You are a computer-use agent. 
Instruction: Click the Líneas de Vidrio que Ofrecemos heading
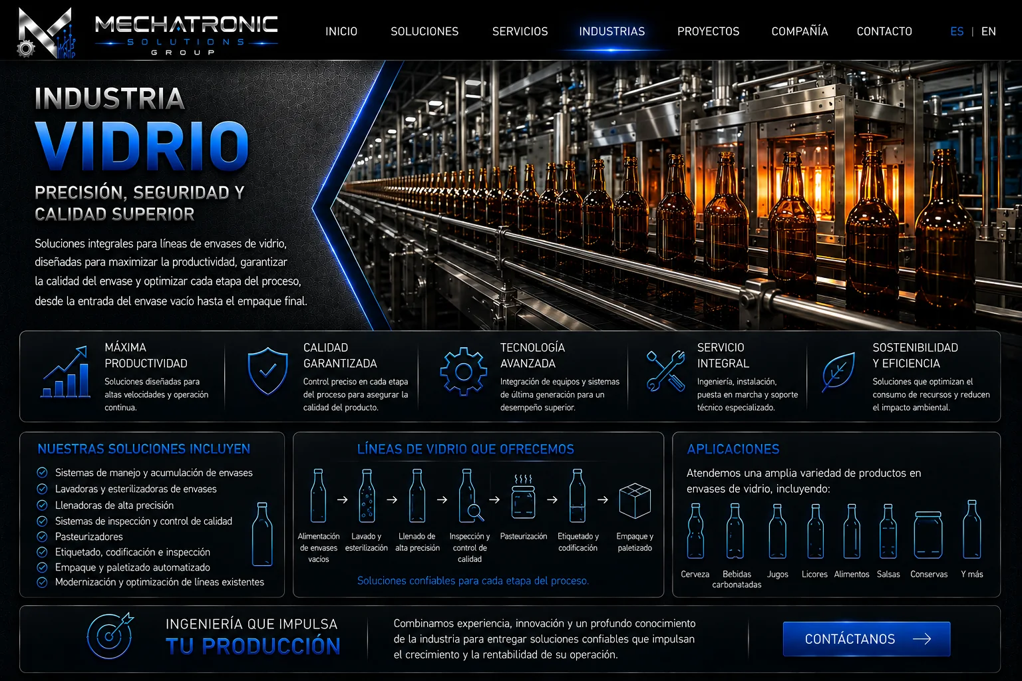coord(466,449)
